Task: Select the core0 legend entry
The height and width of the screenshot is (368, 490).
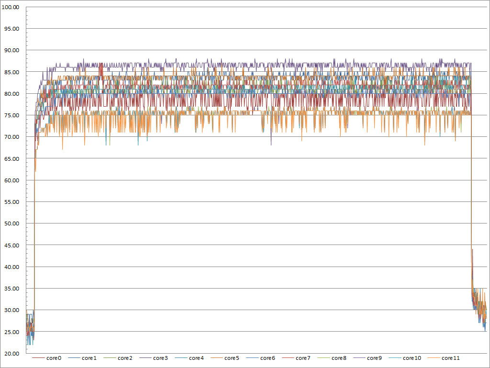Action: click(x=47, y=358)
